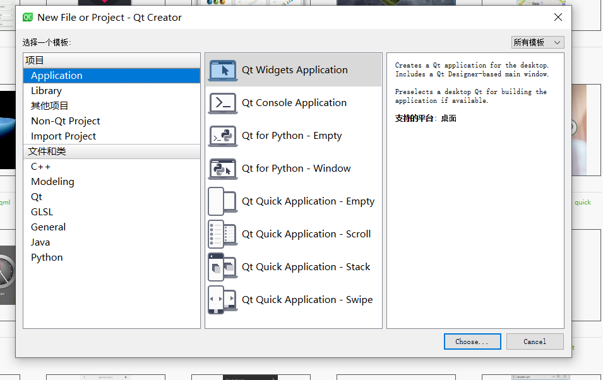
Task: Select the Qt Quick Application - Scroll icon
Action: [223, 234]
